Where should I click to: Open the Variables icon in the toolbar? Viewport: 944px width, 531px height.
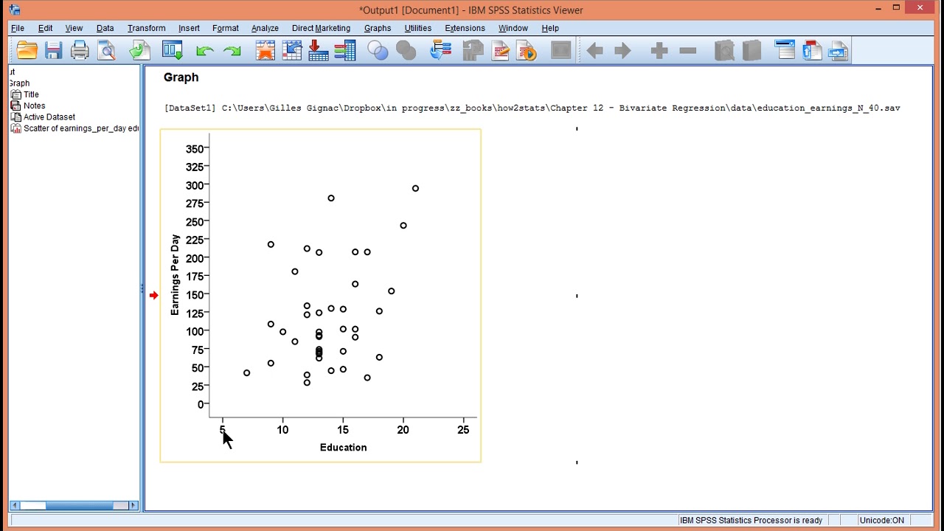(345, 50)
